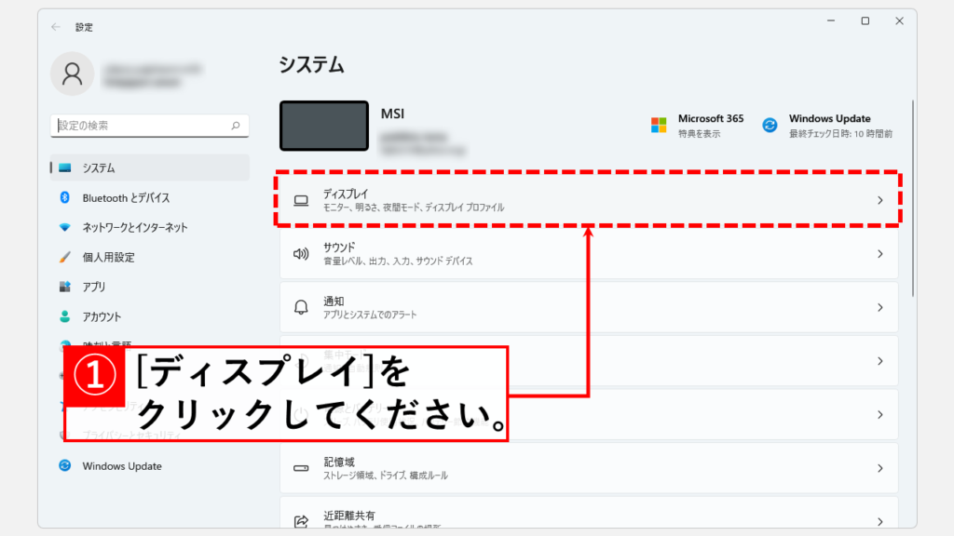The width and height of the screenshot is (954, 536).
Task: Focus the 設定の検索 search field
Action: [150, 126]
